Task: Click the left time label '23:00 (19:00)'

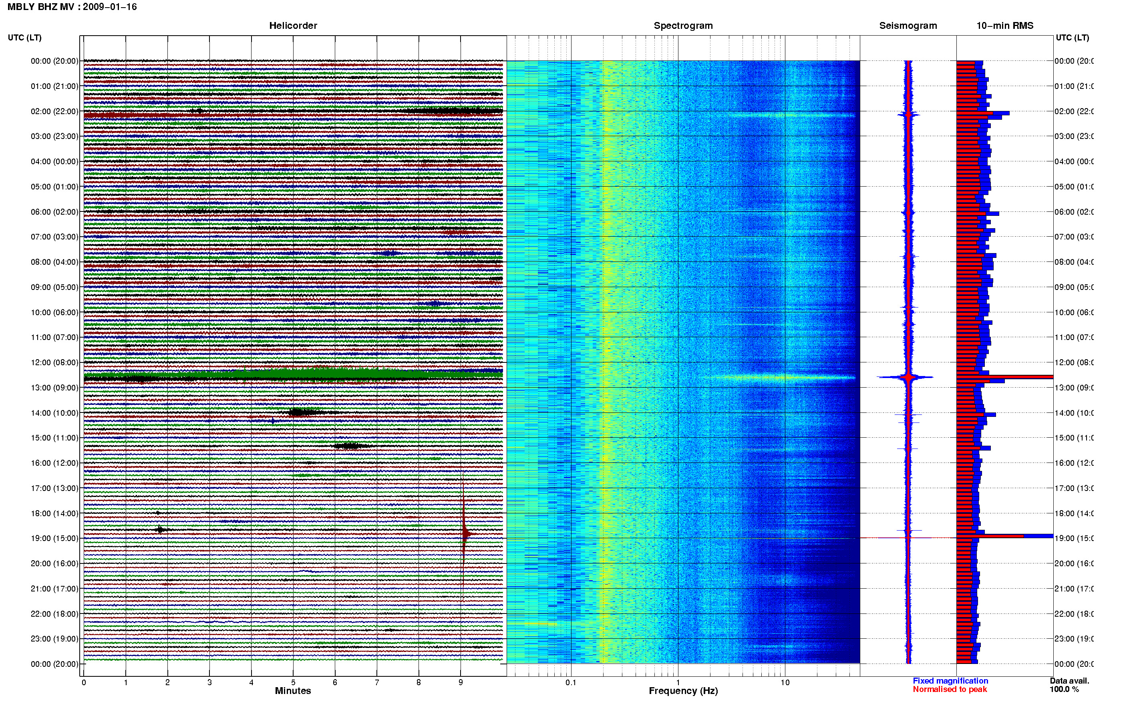Action: pyautogui.click(x=54, y=639)
